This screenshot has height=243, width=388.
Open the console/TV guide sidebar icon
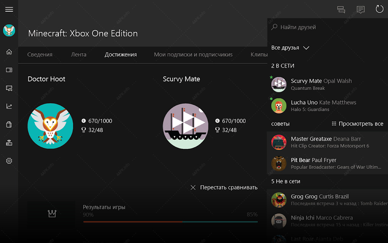point(9,70)
